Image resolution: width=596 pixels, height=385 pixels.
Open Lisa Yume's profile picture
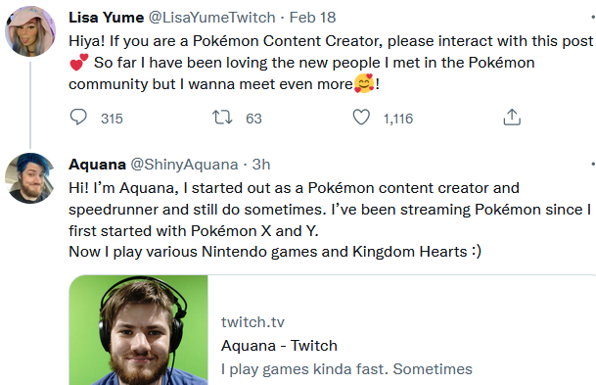coord(30,31)
